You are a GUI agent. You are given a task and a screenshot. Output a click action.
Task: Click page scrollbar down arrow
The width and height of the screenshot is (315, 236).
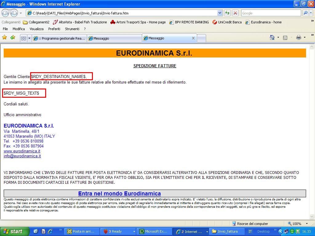click(312, 216)
